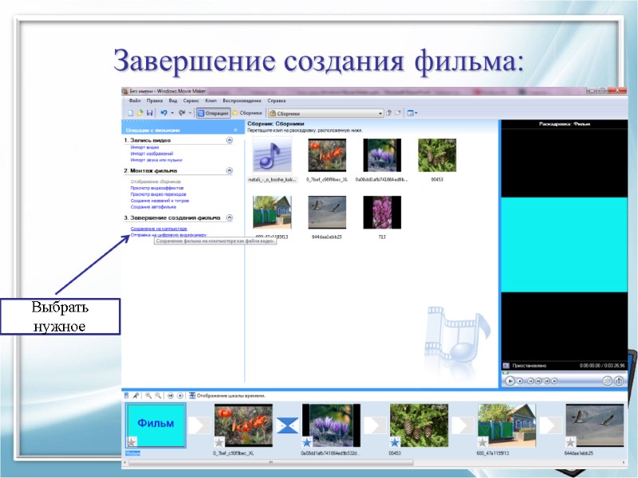Click the Импорт видео link
The height and width of the screenshot is (478, 638).
click(144, 147)
